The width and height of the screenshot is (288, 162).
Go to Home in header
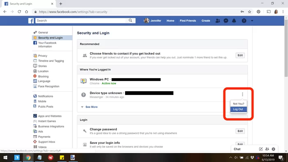point(170,21)
